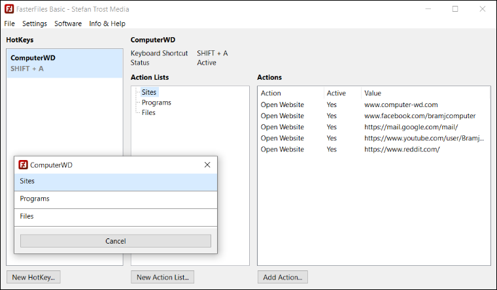Open the Software menu

(68, 24)
